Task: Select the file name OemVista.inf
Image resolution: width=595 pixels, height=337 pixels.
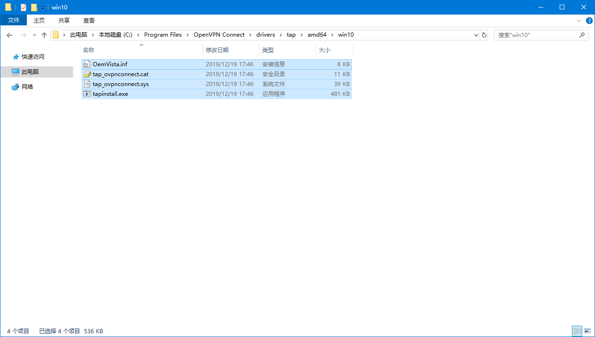Action: pyautogui.click(x=110, y=64)
